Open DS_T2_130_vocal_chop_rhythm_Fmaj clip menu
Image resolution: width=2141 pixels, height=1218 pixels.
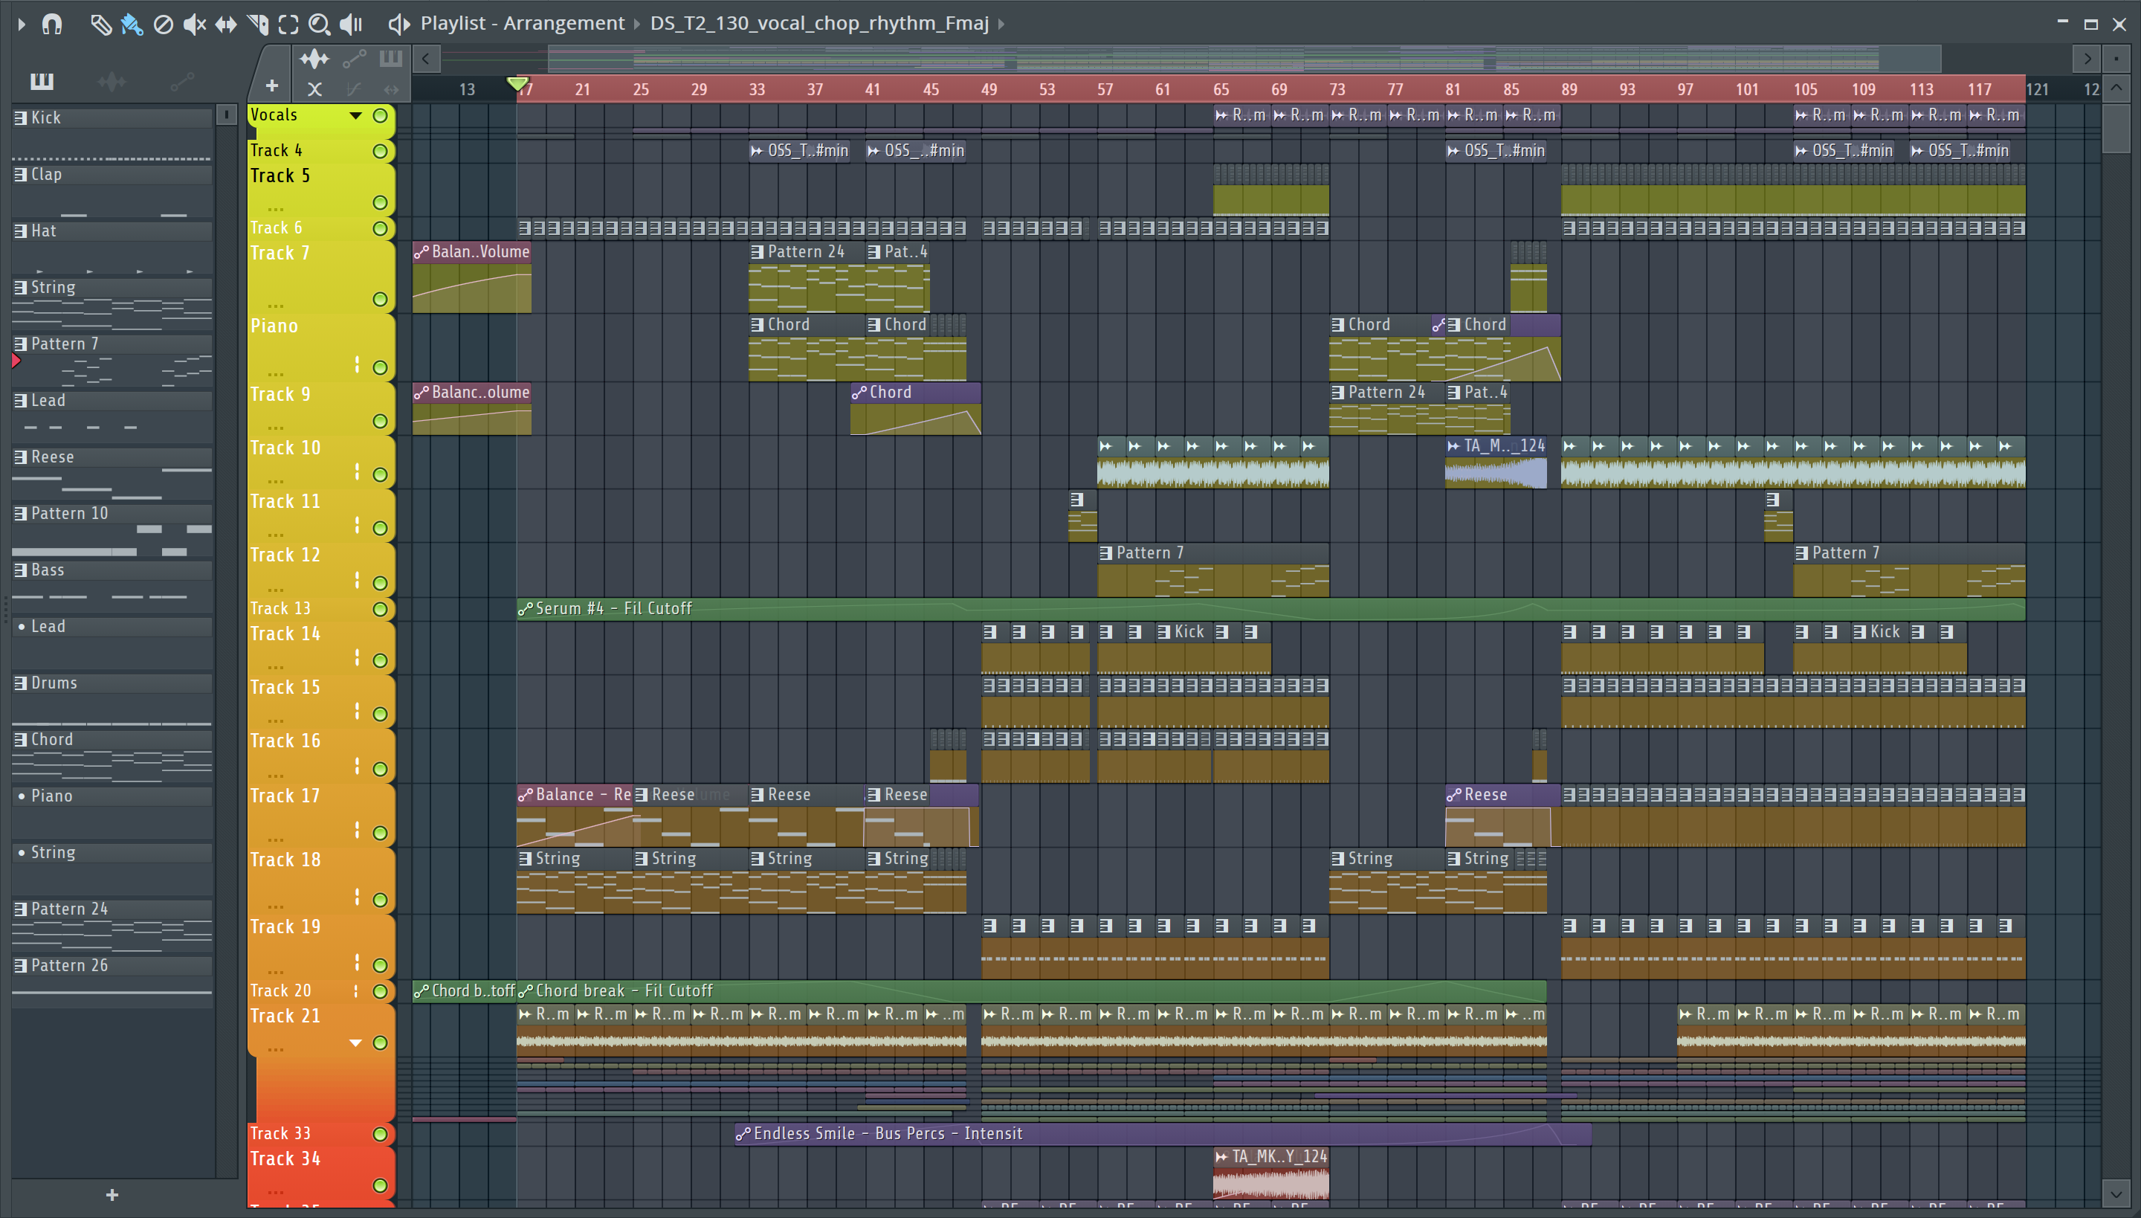pyautogui.click(x=818, y=24)
